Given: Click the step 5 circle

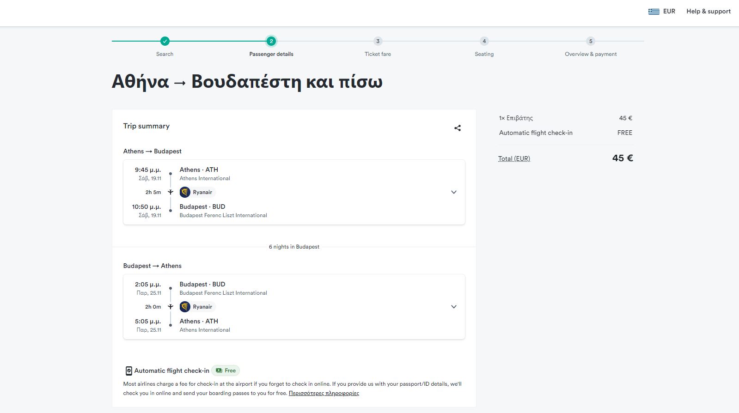Looking at the screenshot, I should (591, 41).
